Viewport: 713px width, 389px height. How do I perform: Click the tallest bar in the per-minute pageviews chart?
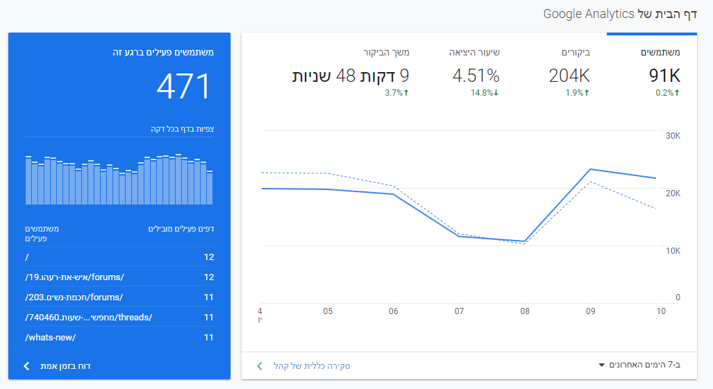point(178,180)
